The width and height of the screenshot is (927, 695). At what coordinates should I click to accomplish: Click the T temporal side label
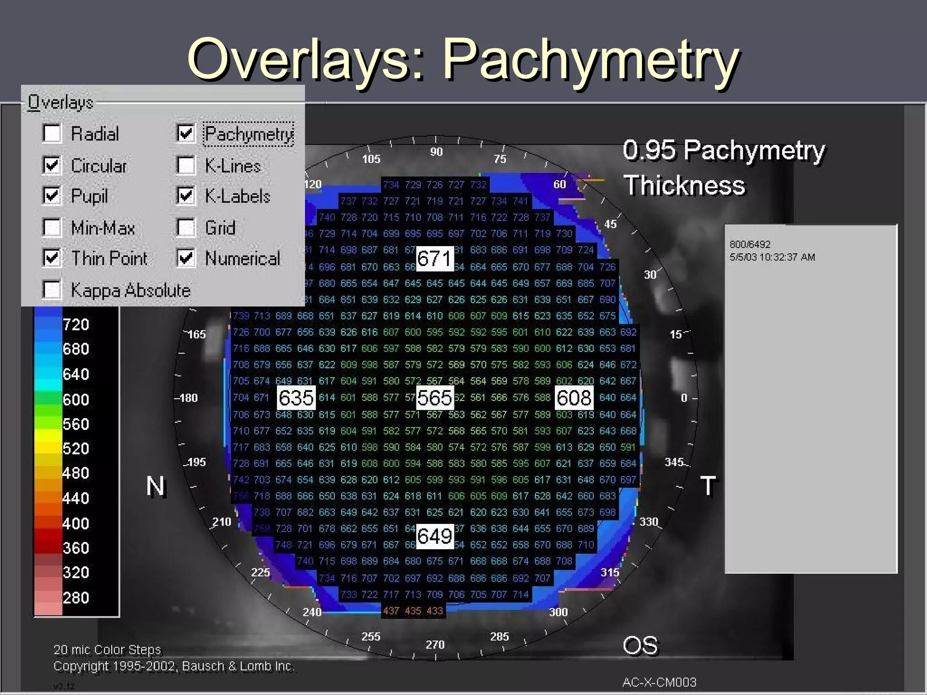[x=708, y=486]
